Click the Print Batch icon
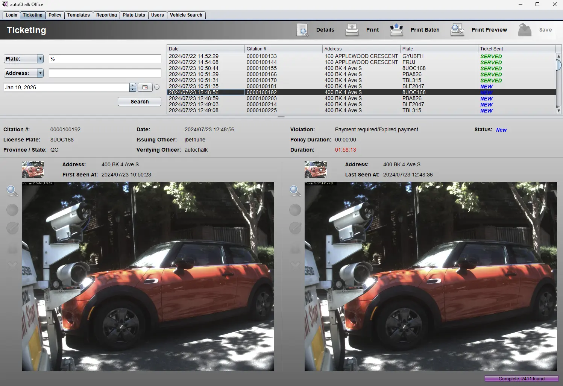Screen dimensions: 563x386 396,30
